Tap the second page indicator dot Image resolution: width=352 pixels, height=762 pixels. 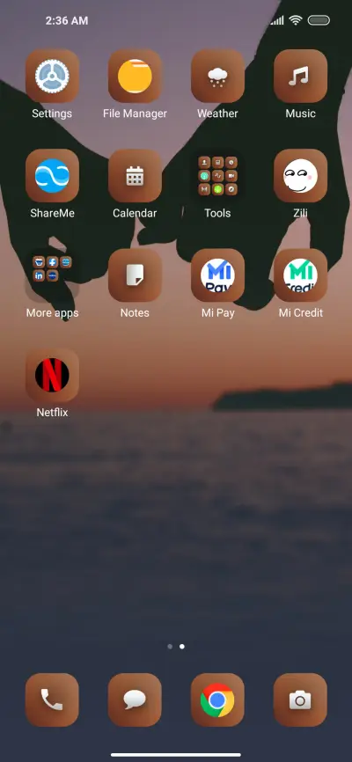[182, 647]
